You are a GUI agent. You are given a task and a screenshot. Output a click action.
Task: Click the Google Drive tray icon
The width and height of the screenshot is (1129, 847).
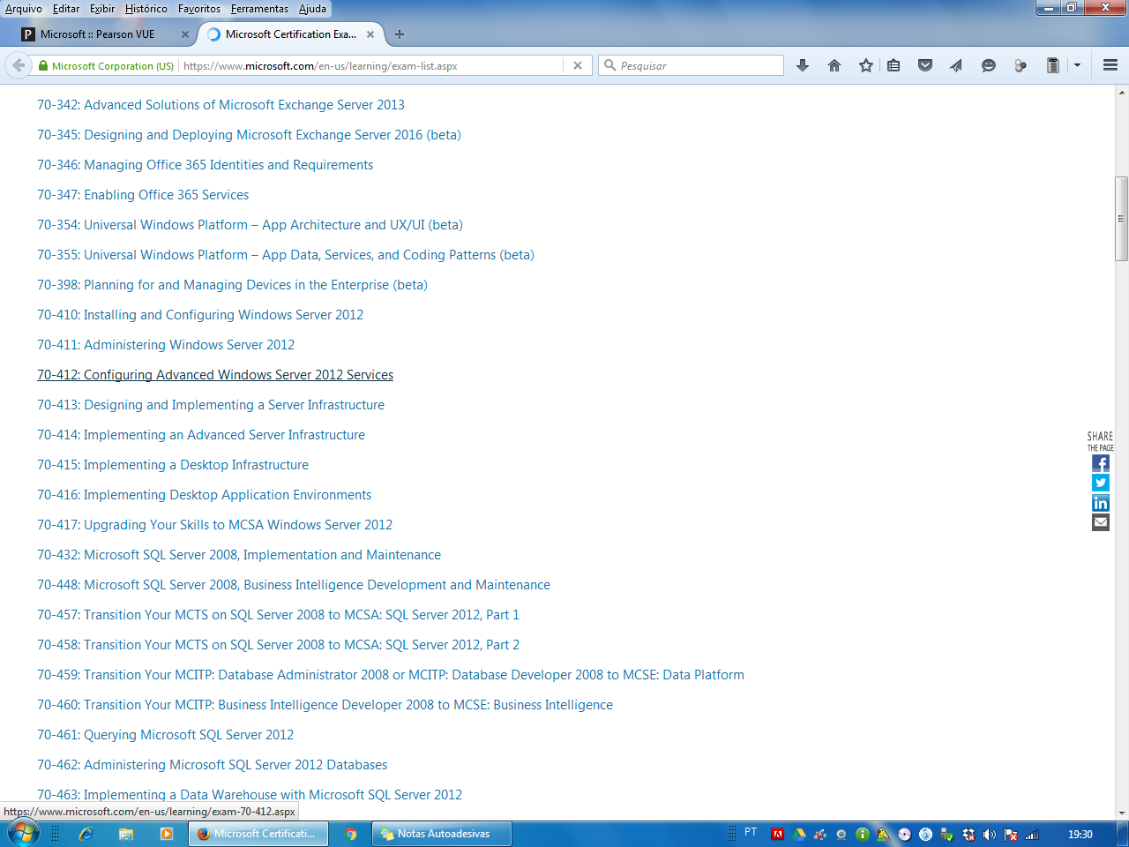click(x=799, y=834)
